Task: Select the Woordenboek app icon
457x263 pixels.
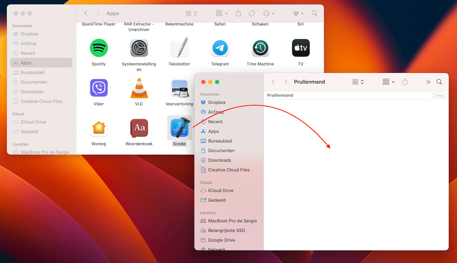Action: 139,128
